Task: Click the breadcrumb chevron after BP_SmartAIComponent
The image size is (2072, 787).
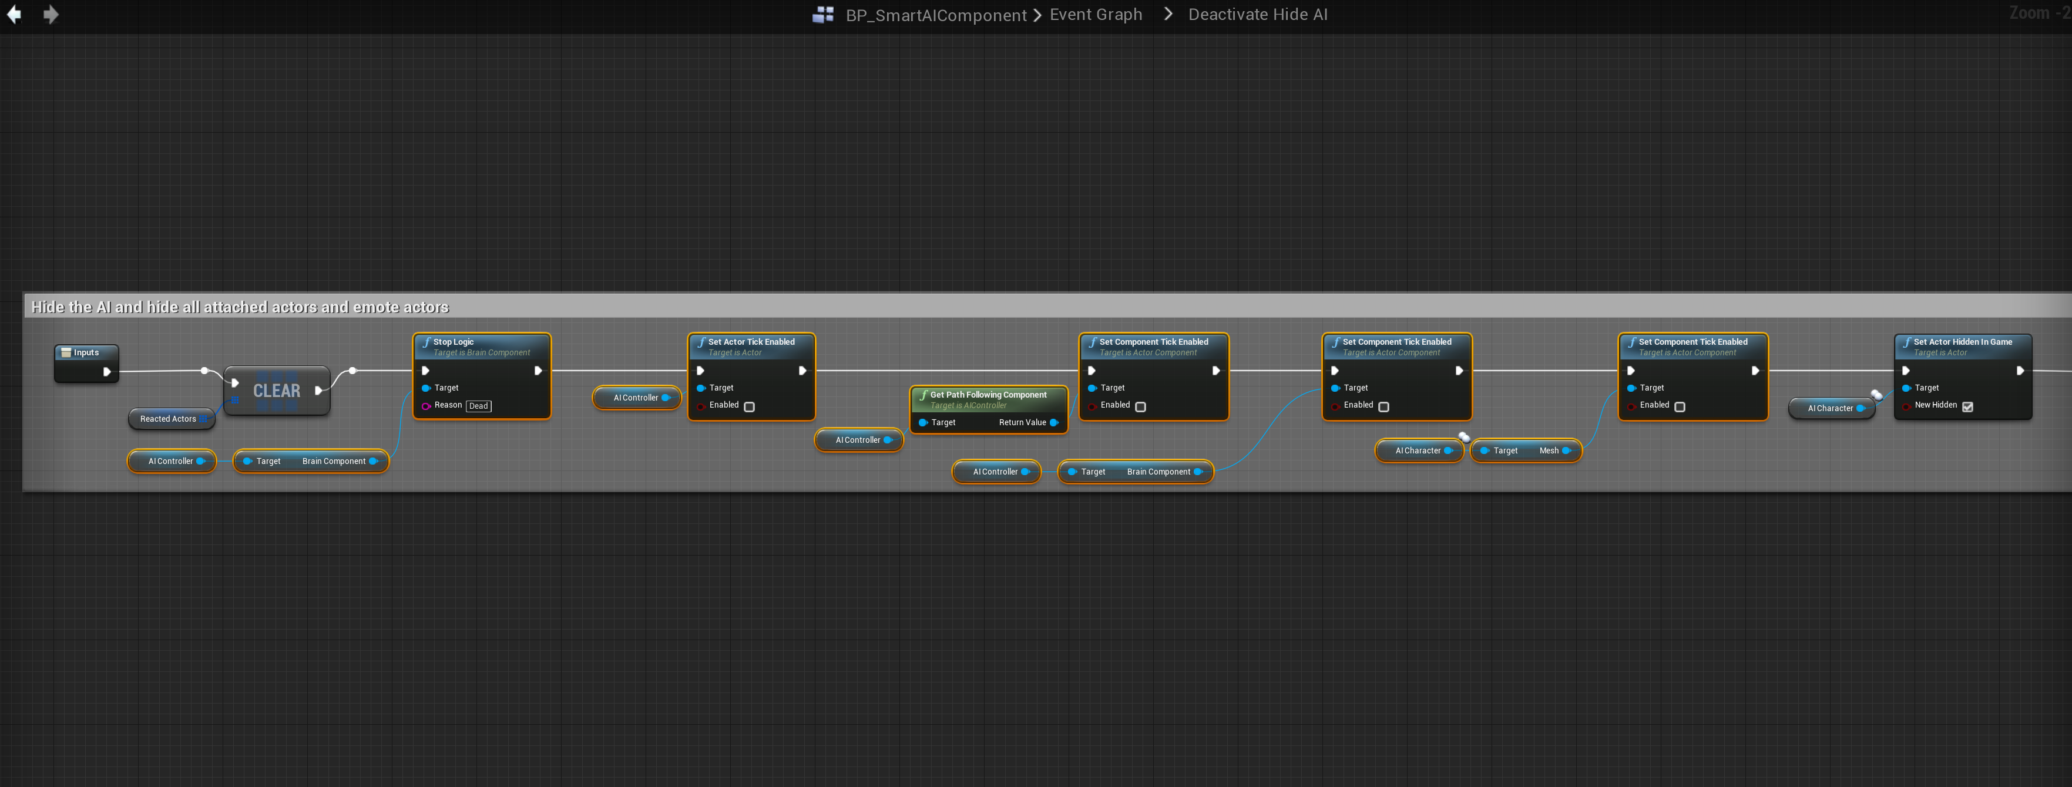Action: click(x=1037, y=15)
